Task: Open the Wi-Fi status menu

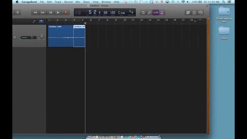Action: 183,2
